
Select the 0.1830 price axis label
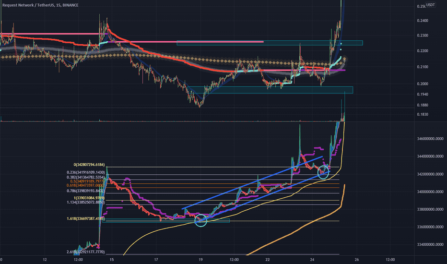point(423,114)
